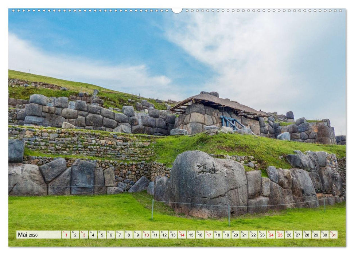Select the midweek date 15 cell
This screenshot has height=255, width=354.
(x=191, y=236)
